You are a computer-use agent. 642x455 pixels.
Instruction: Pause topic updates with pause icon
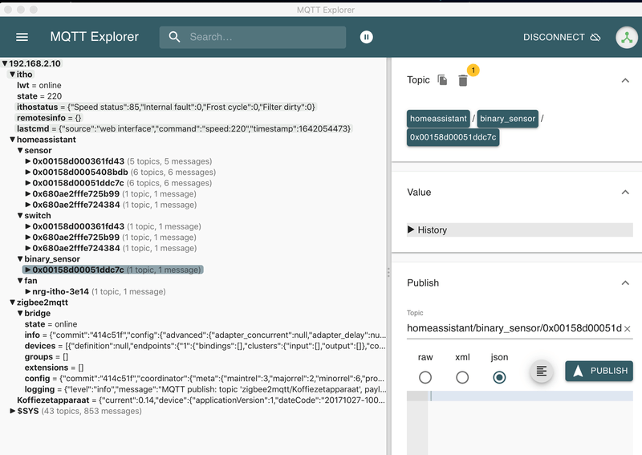(367, 37)
